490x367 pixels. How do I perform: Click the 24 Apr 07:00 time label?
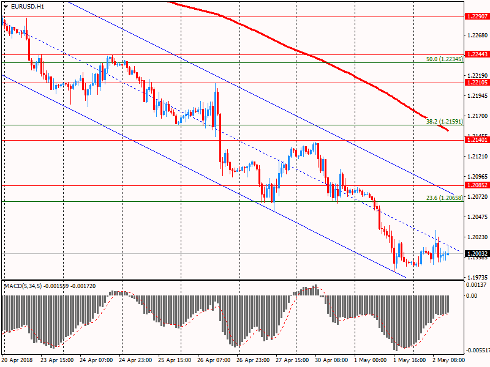[96, 360]
